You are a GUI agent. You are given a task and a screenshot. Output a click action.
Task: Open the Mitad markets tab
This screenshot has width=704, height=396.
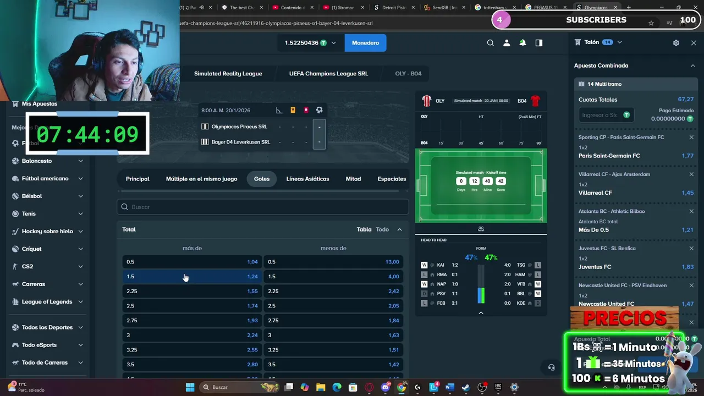pos(353,179)
